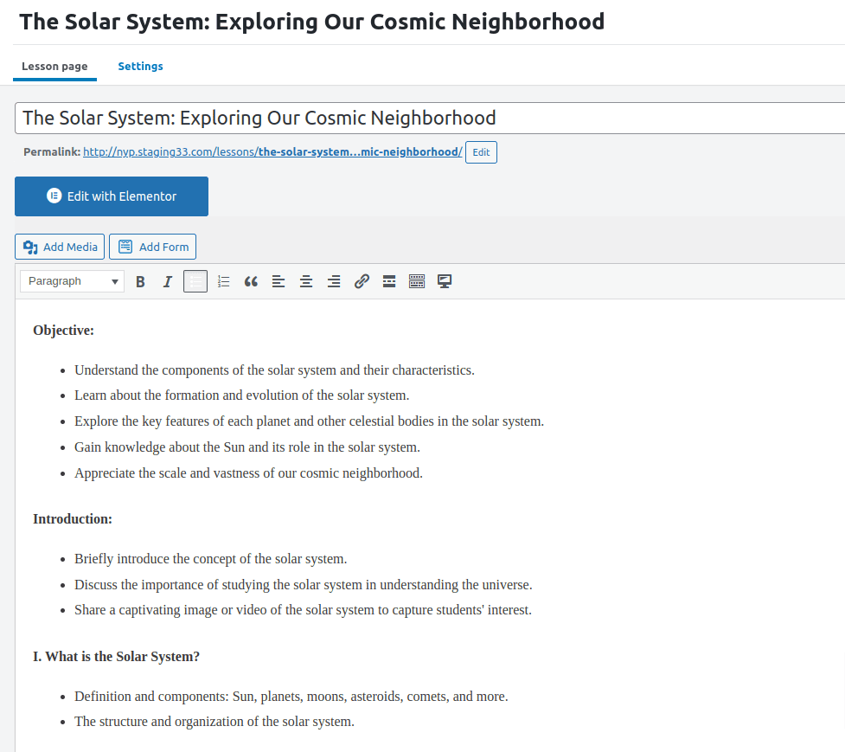This screenshot has height=752, width=845.
Task: Toggle bold formatting in editor toolbar
Action: point(140,281)
